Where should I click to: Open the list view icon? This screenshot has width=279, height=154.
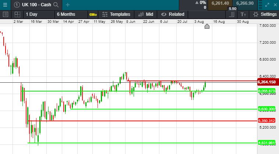click(x=6, y=14)
